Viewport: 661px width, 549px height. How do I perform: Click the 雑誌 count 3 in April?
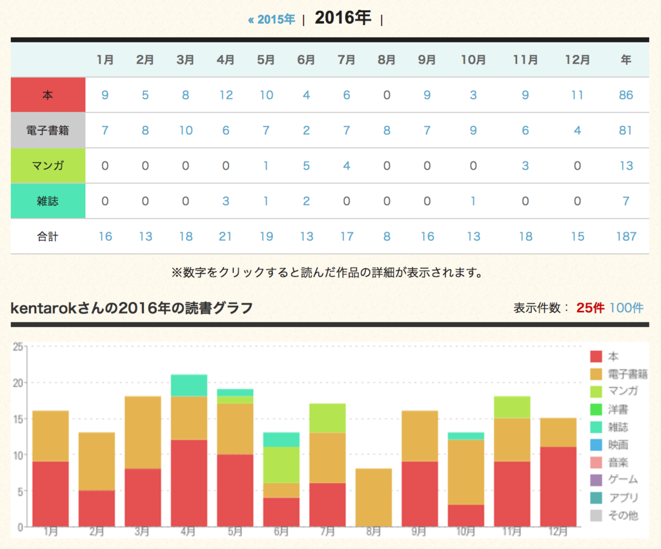coord(226,201)
